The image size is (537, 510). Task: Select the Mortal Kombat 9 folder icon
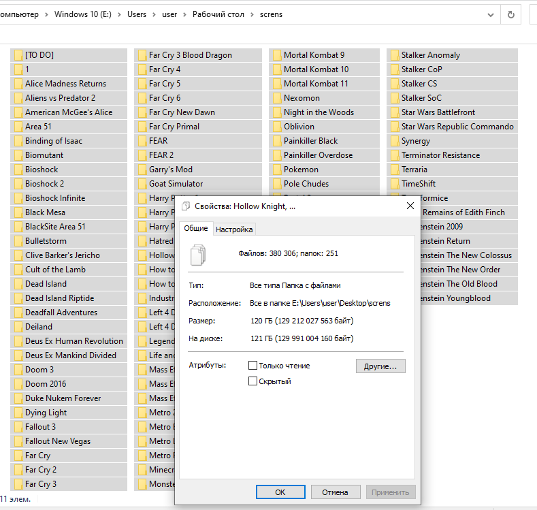pyautogui.click(x=277, y=55)
